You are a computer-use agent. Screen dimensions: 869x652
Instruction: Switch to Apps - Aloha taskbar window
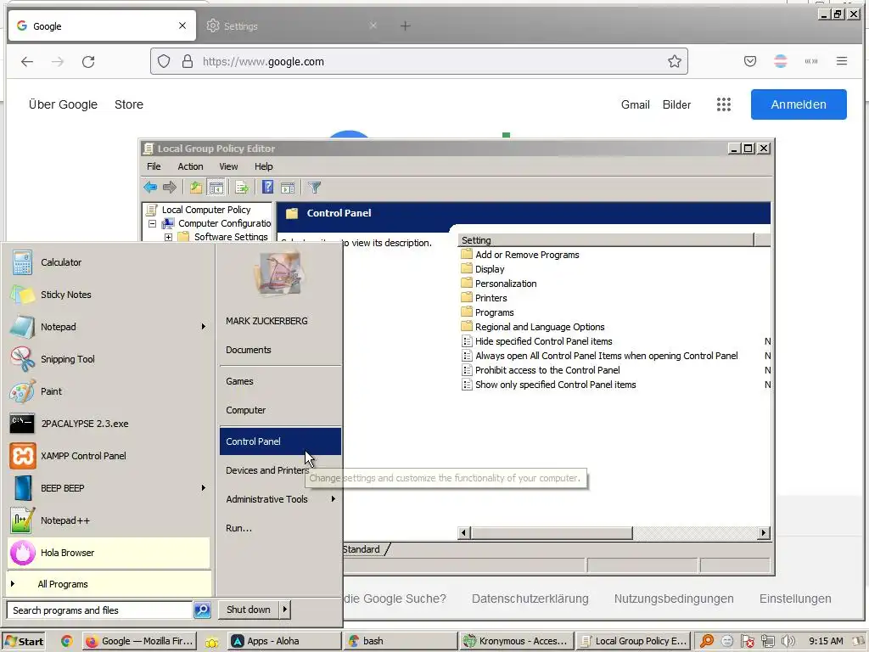click(x=284, y=641)
